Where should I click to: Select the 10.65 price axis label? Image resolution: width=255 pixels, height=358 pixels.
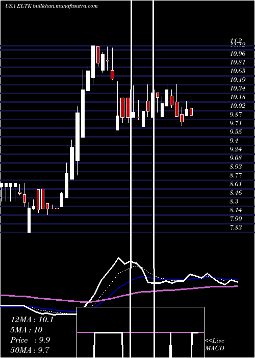238,71
